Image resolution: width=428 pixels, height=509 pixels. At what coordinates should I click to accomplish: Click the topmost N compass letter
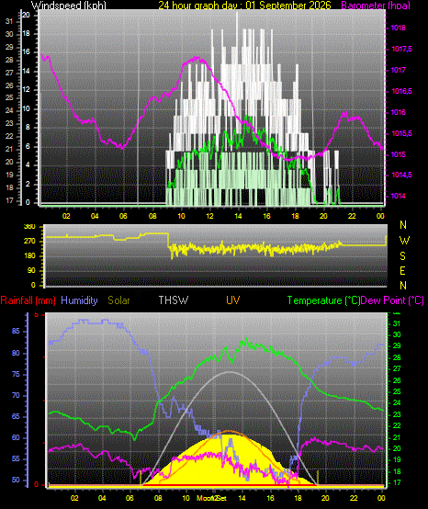click(403, 224)
